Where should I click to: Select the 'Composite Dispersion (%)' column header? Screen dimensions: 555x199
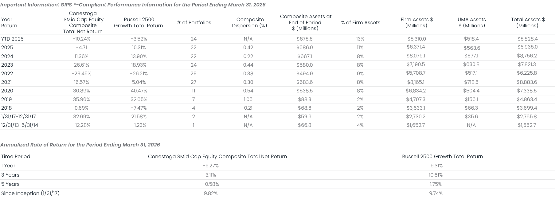(249, 22)
